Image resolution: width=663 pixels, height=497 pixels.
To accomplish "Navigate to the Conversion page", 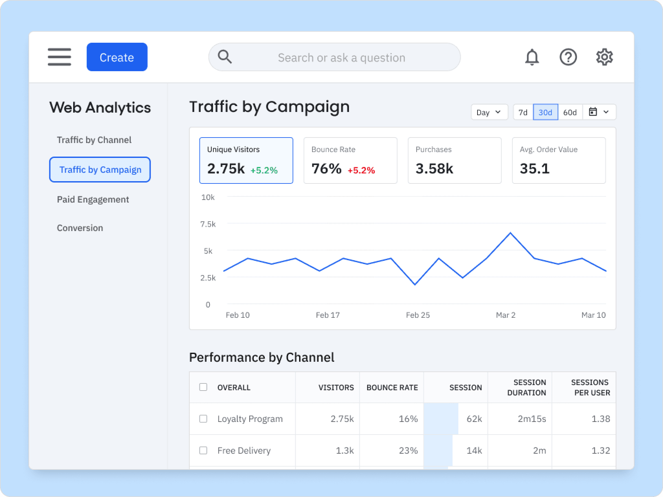I will coord(80,228).
